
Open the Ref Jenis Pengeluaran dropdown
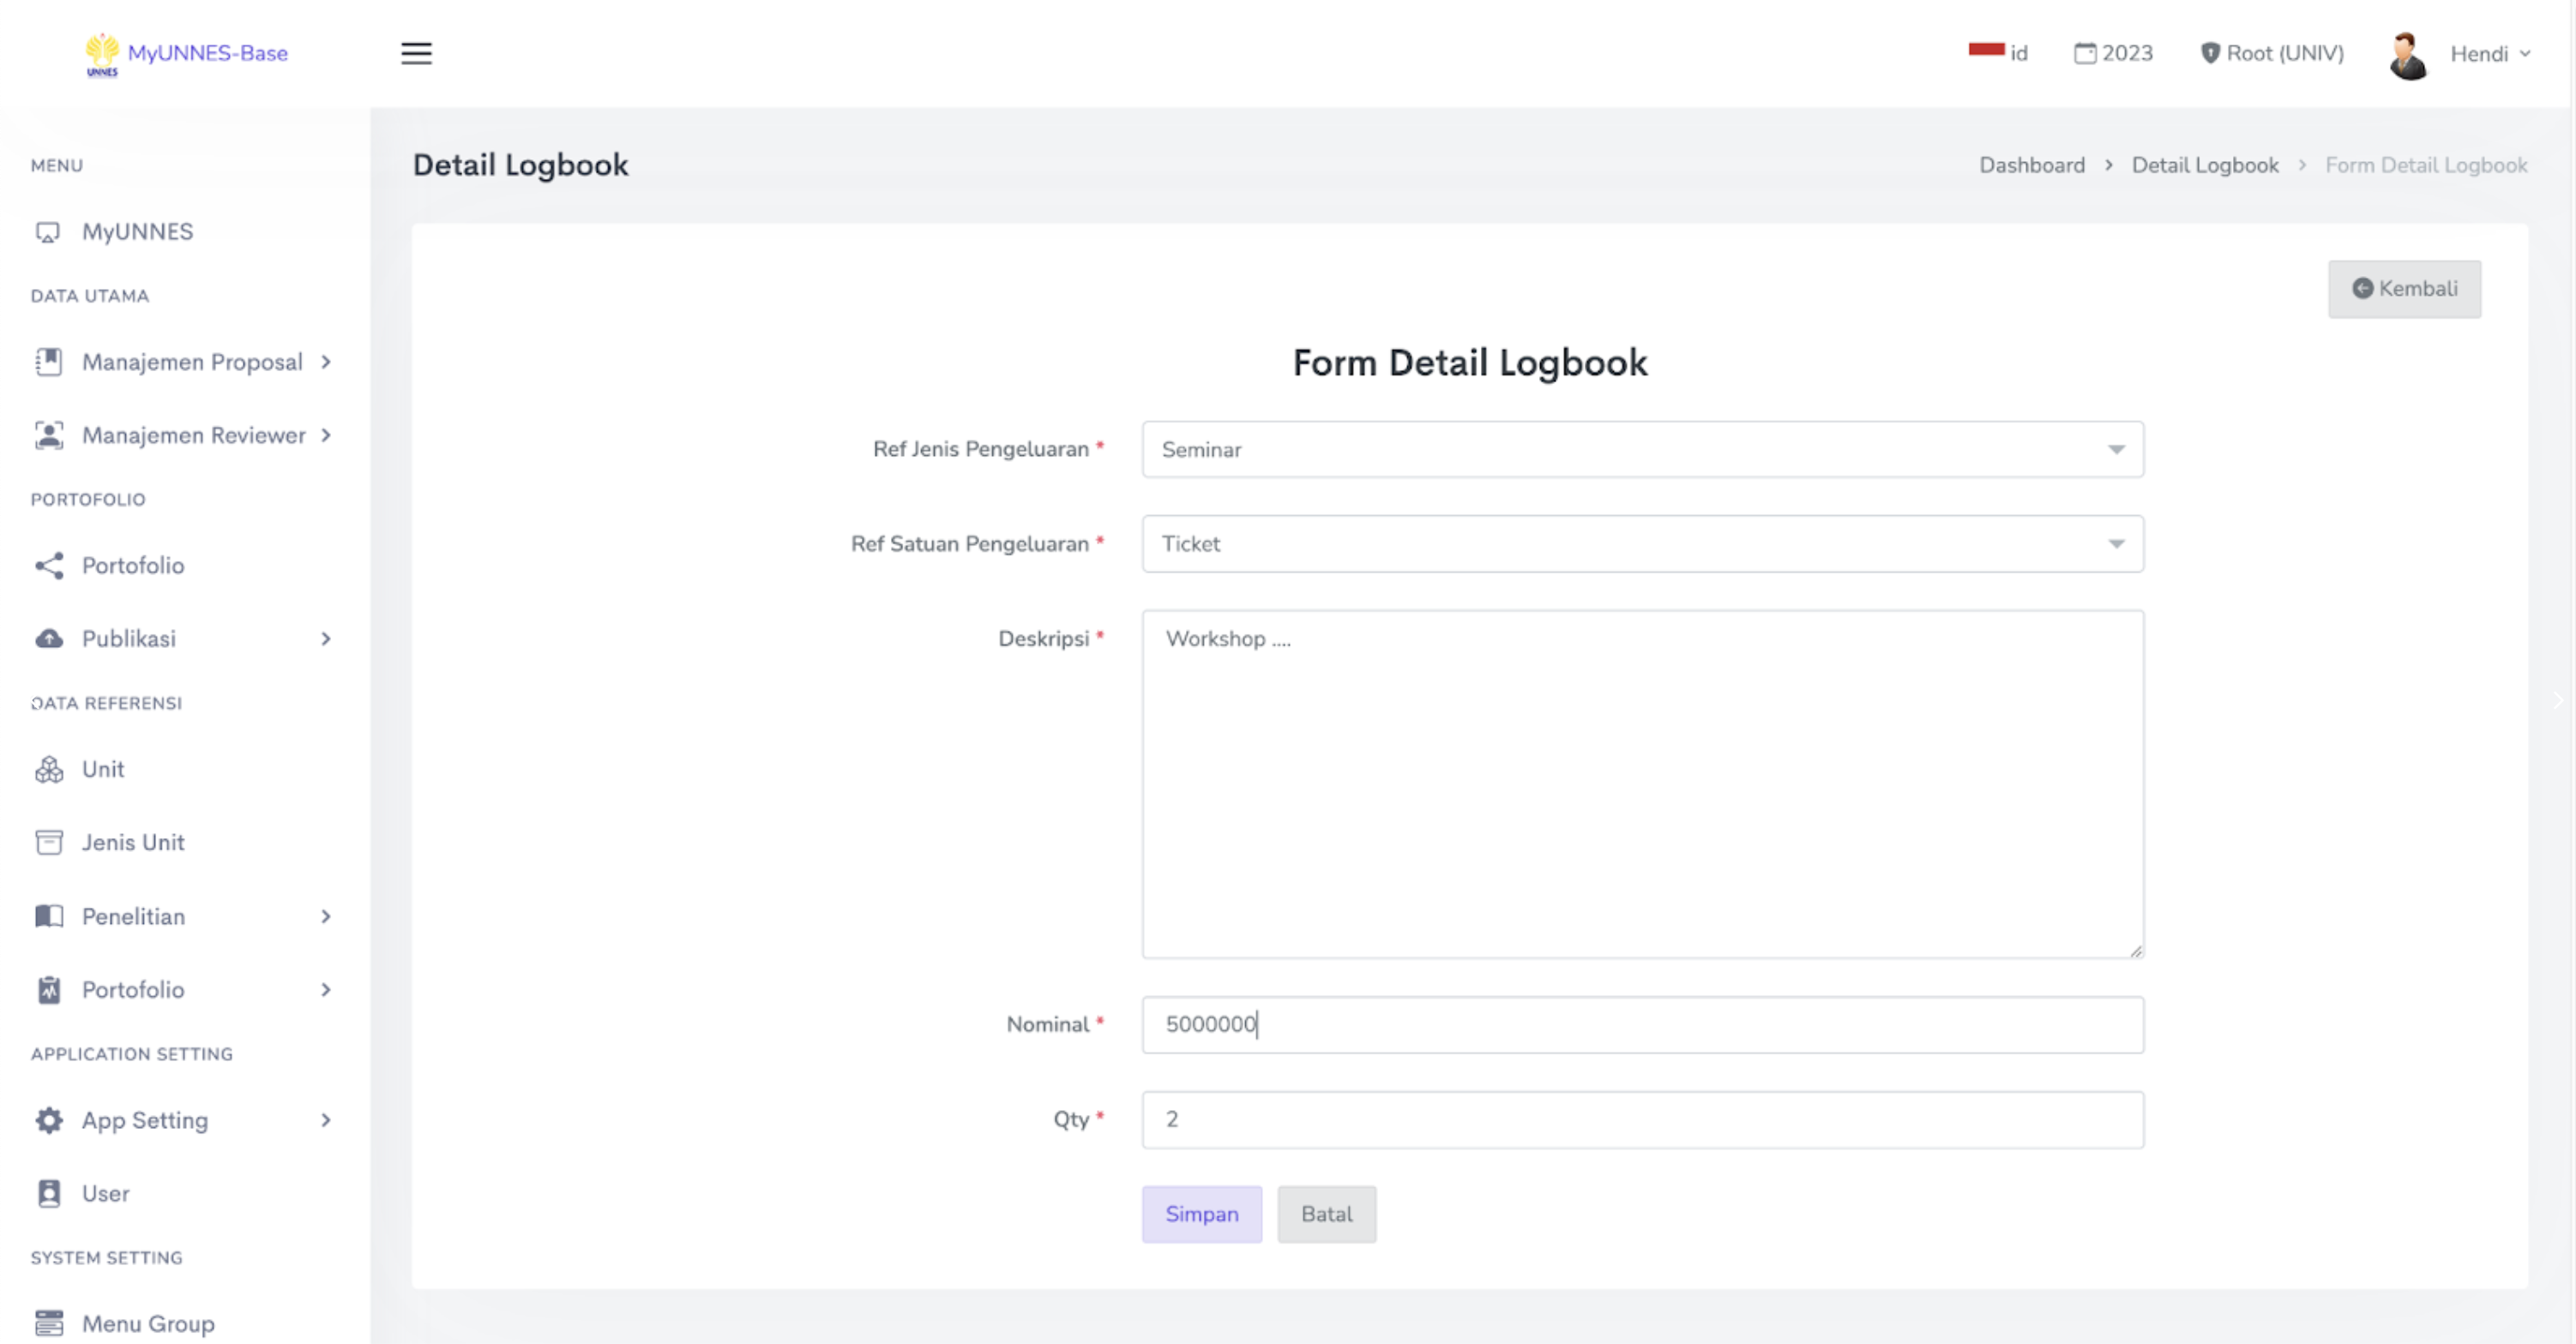pos(1642,450)
